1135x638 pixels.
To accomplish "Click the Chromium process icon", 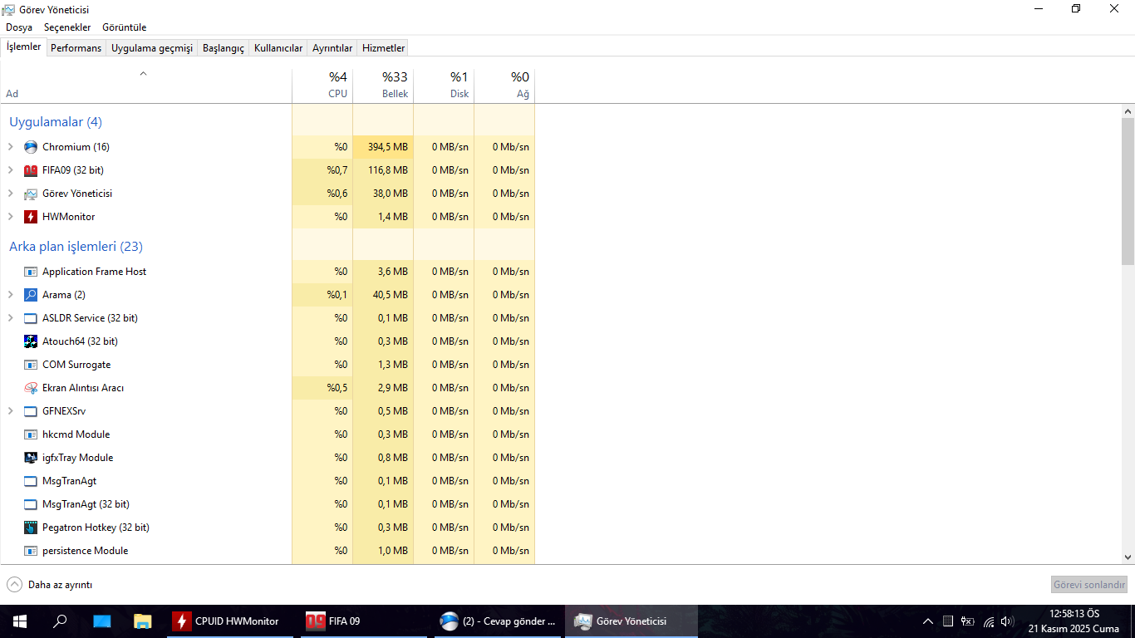I will [31, 147].
